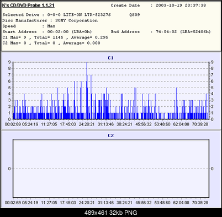The width and height of the screenshot is (222, 217).
Task: Click the 489x461 32kb PNG caption
Action: pos(111,213)
